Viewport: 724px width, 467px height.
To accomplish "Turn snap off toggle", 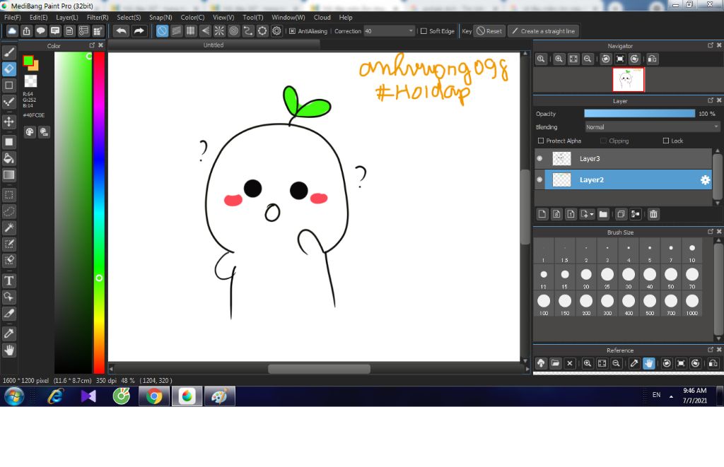I will pyautogui.click(x=162, y=31).
